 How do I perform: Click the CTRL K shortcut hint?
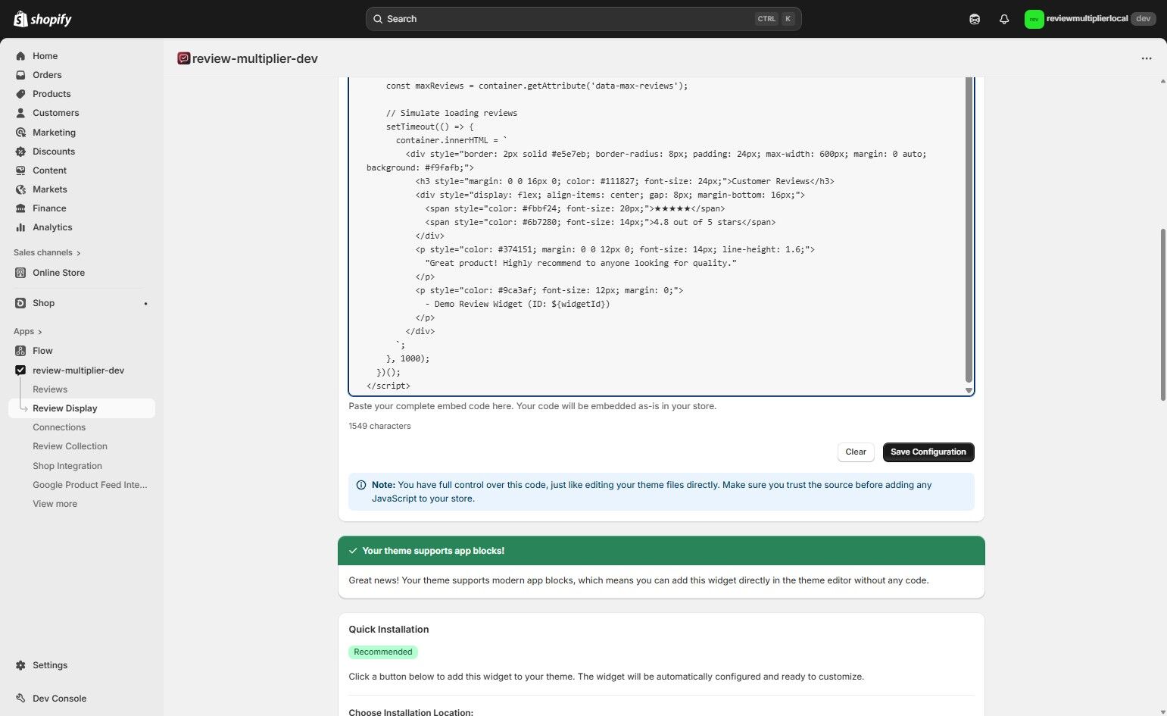click(775, 19)
